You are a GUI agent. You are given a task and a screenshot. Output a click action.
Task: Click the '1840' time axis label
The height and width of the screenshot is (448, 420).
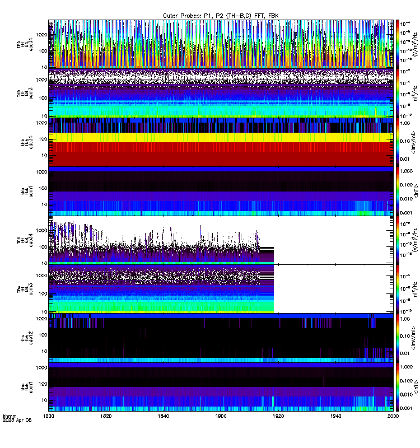(164, 416)
